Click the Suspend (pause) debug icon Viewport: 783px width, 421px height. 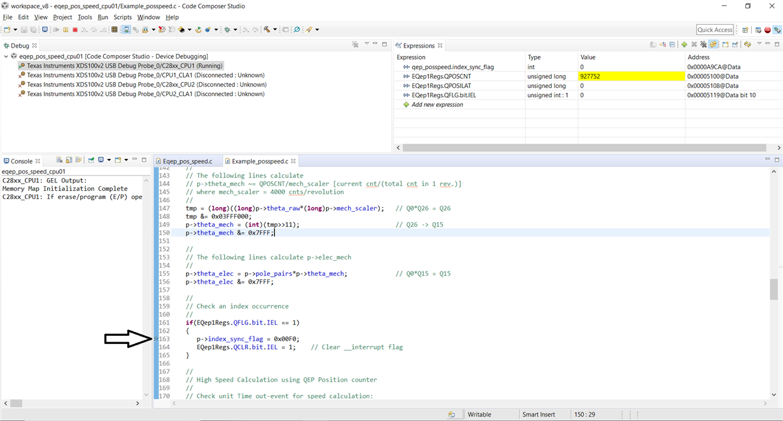(66, 29)
